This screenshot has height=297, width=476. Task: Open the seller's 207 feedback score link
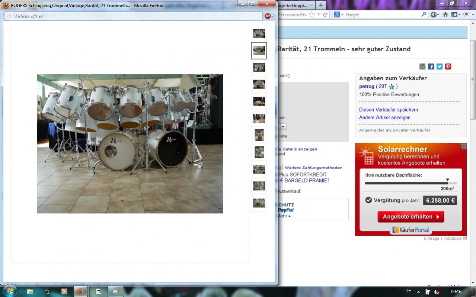pyautogui.click(x=383, y=87)
